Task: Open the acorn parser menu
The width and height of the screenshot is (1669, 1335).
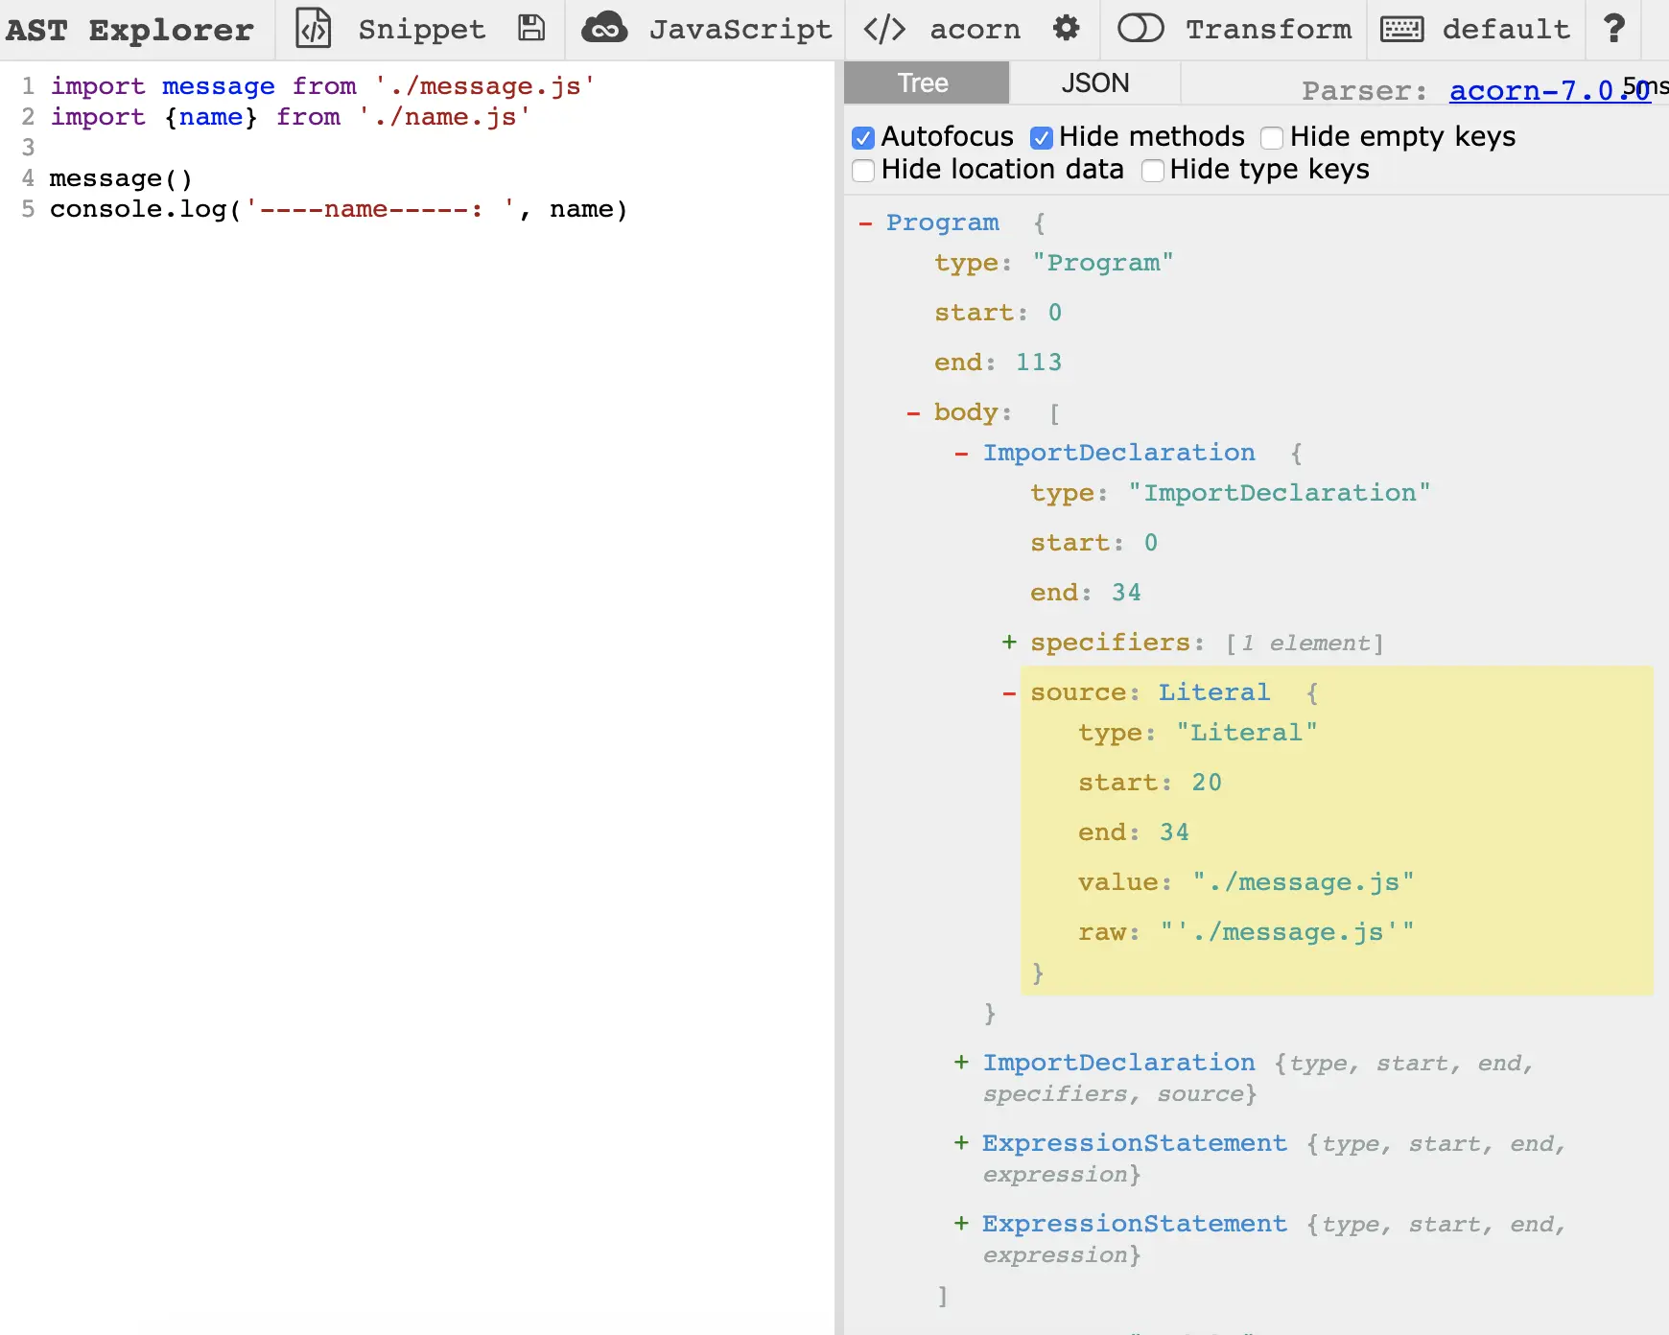Action: [976, 29]
